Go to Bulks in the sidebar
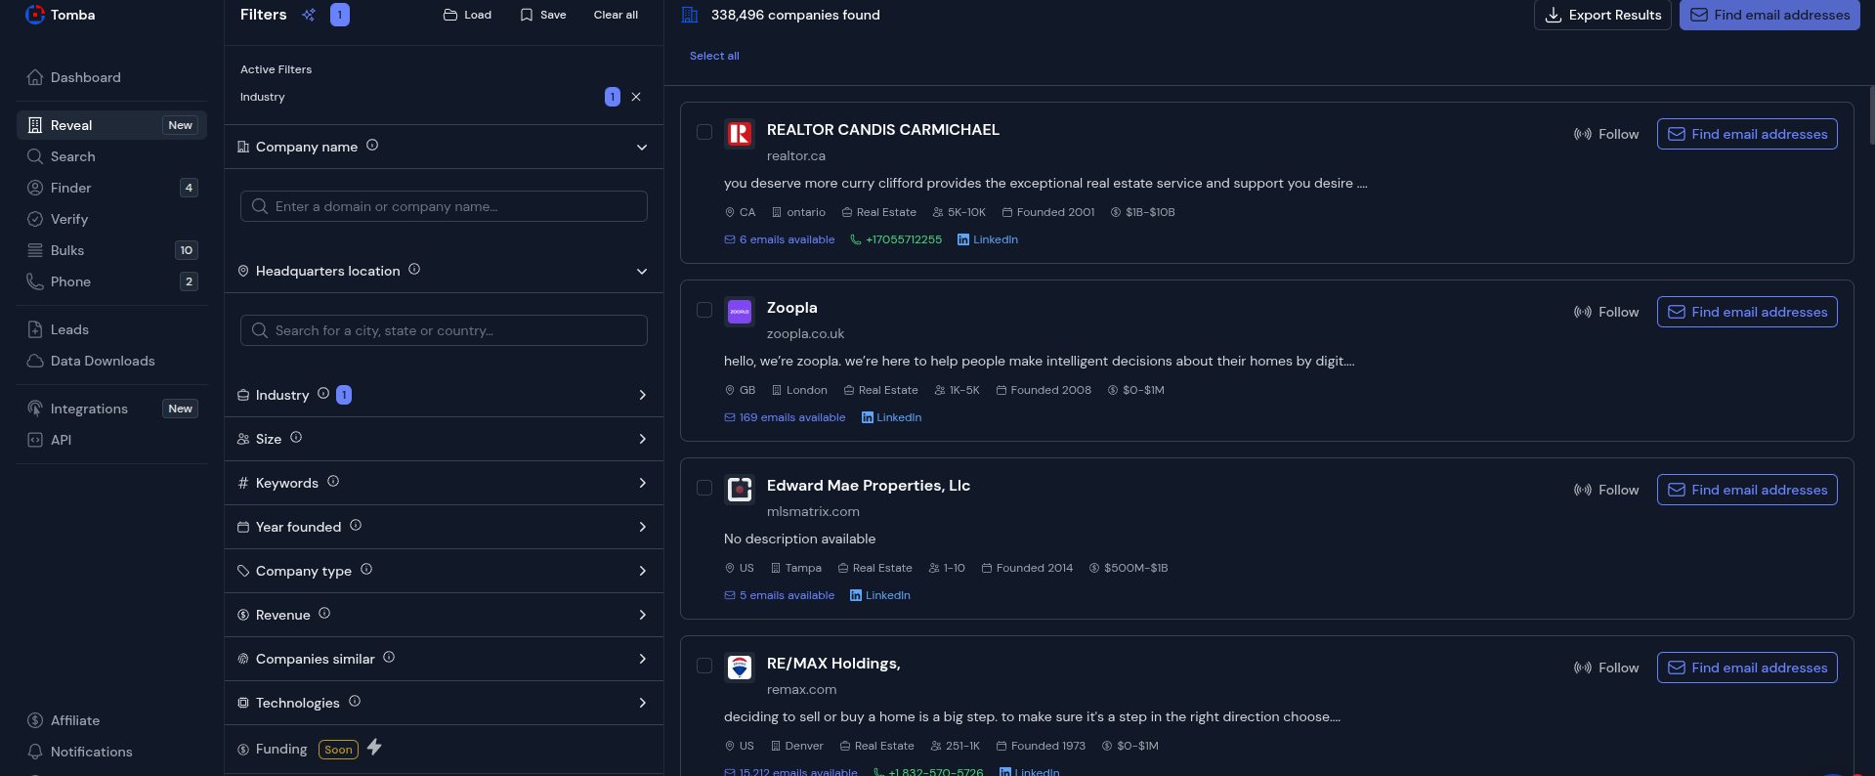 (x=67, y=250)
